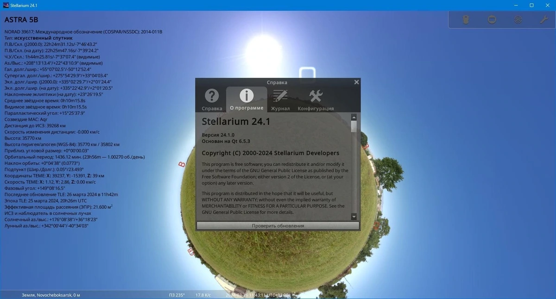Click the location Земля, Novocheboksarsk in status bar
Viewport: 556px width, 299px height.
(51, 295)
